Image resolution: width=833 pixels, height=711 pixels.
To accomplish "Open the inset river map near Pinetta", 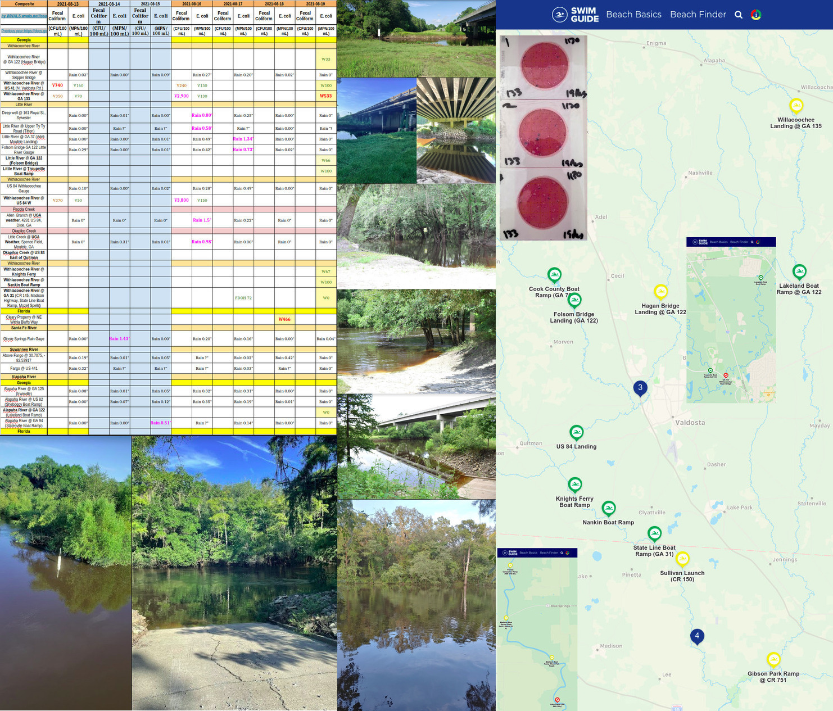I will coord(537,630).
